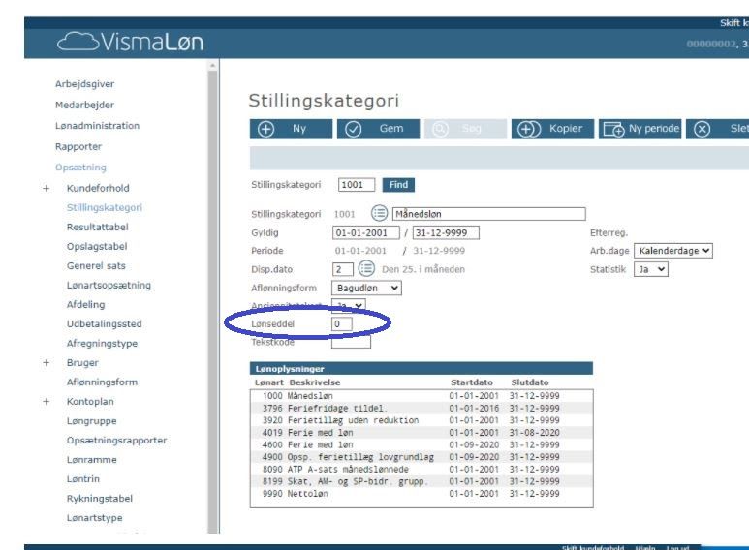This screenshot has width=749, height=550.
Task: Open Opsætningsrapporter in the sidebar
Action: point(117,441)
